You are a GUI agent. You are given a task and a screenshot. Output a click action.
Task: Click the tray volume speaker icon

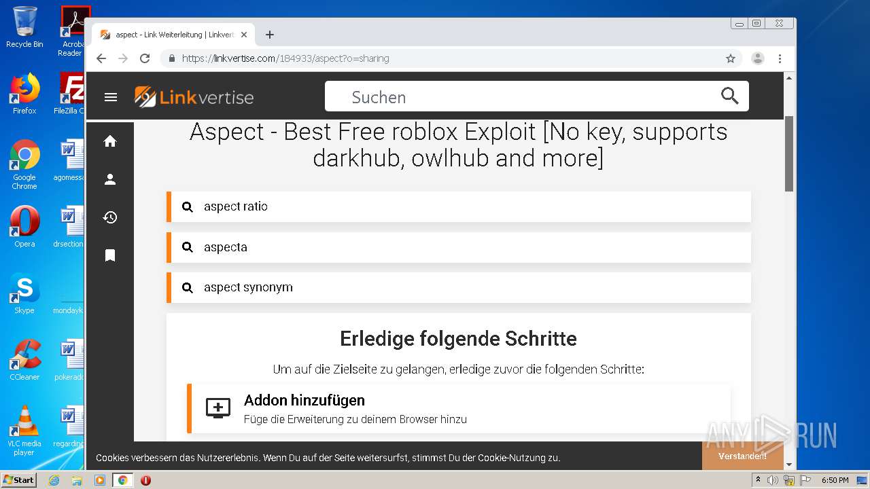(x=773, y=480)
